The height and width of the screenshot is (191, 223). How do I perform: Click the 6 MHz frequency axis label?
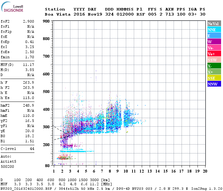click(94, 171)
